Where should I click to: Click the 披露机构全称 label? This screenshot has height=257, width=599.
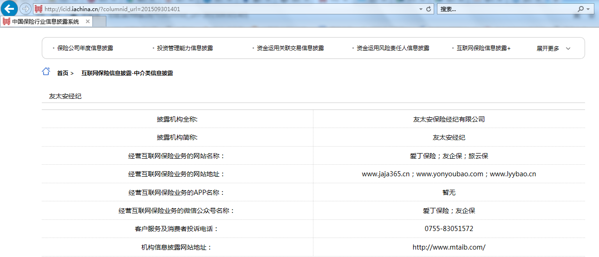click(177, 119)
